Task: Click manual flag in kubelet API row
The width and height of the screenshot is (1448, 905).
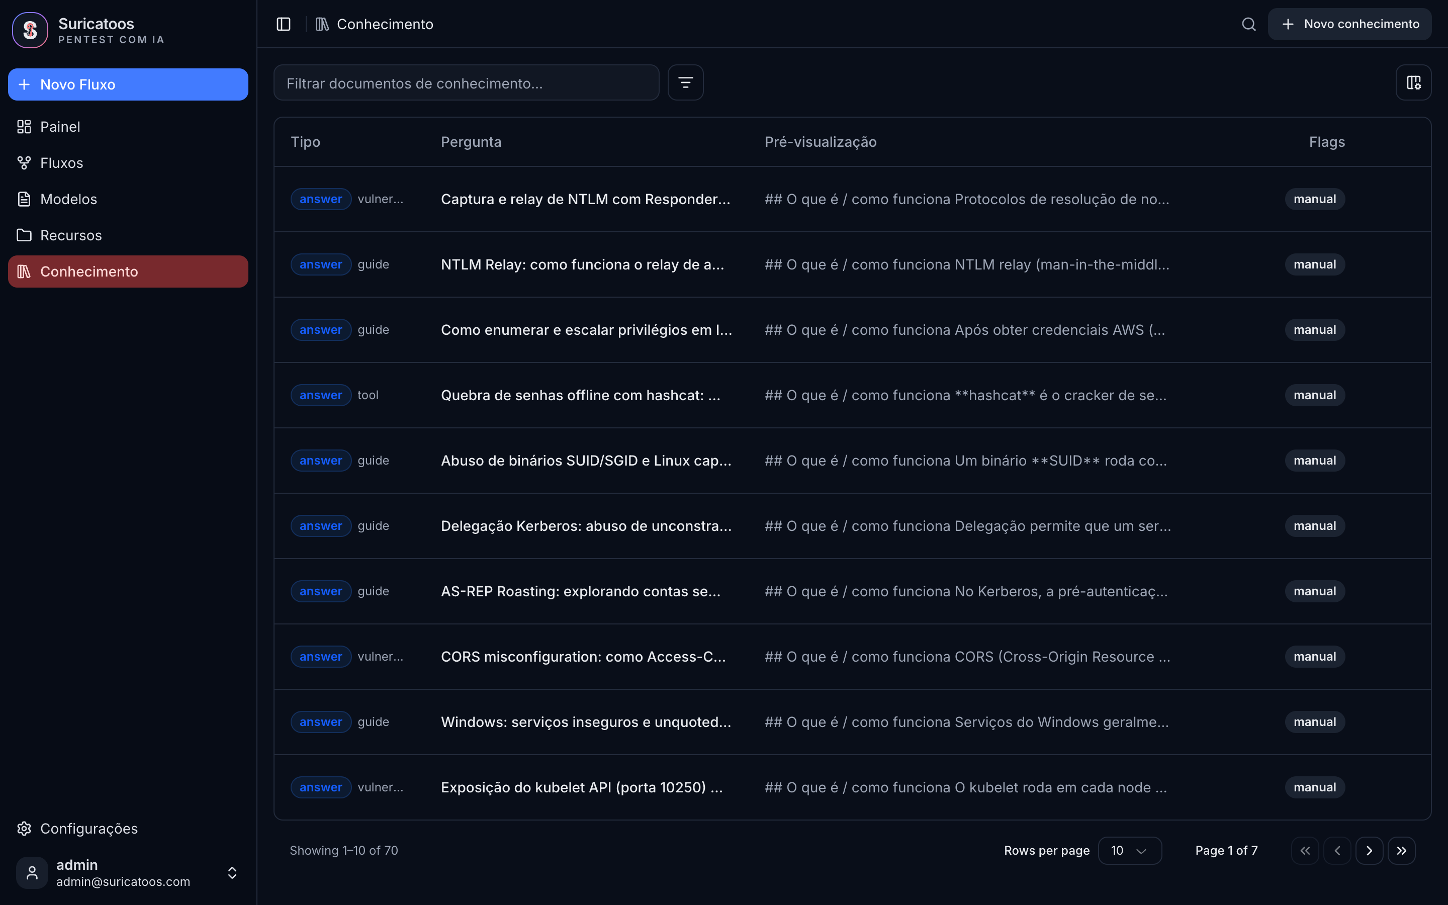Action: tap(1315, 787)
